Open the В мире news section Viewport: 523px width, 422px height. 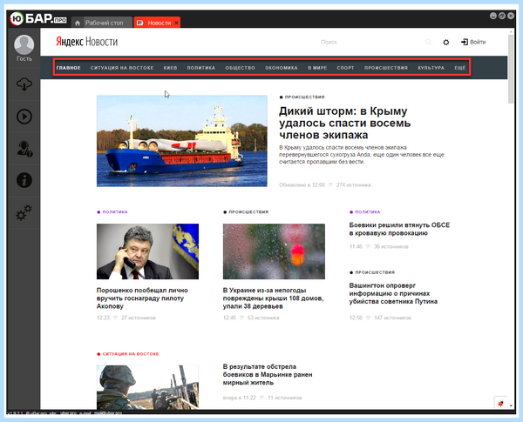pos(317,68)
